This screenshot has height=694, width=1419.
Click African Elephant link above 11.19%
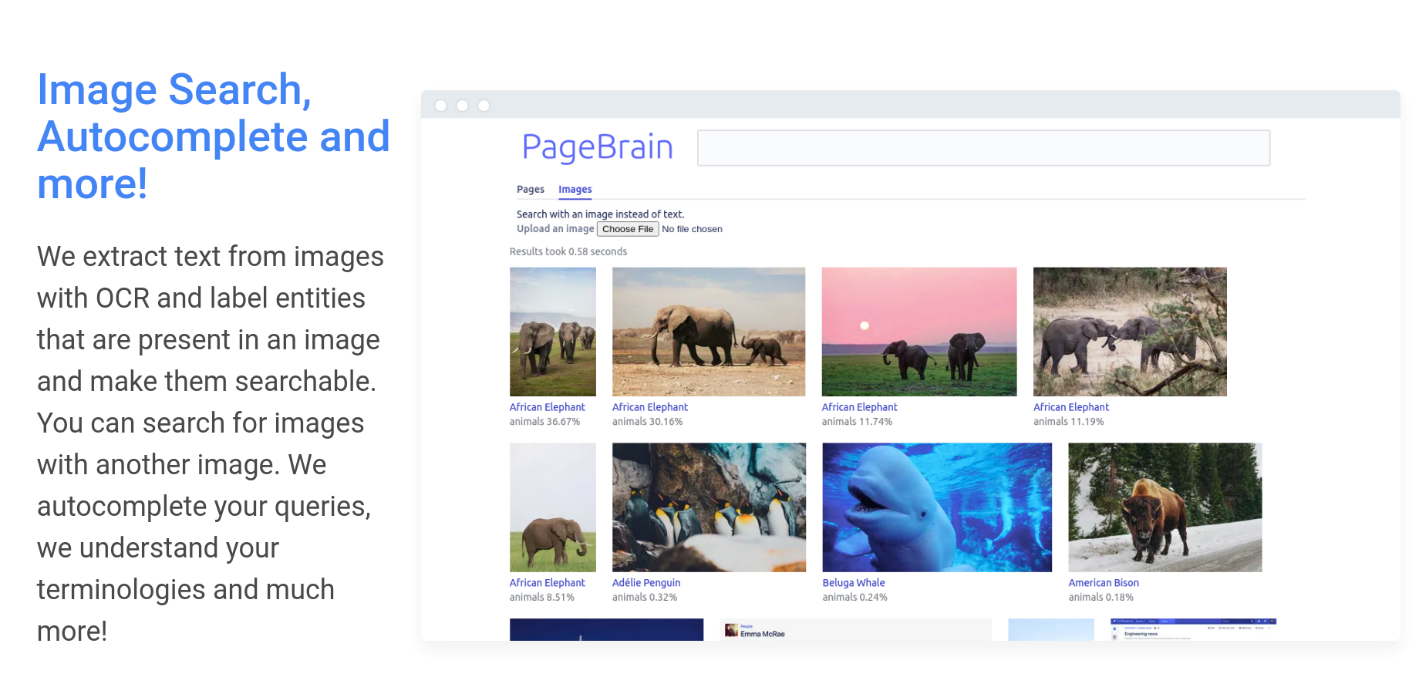click(x=1071, y=407)
